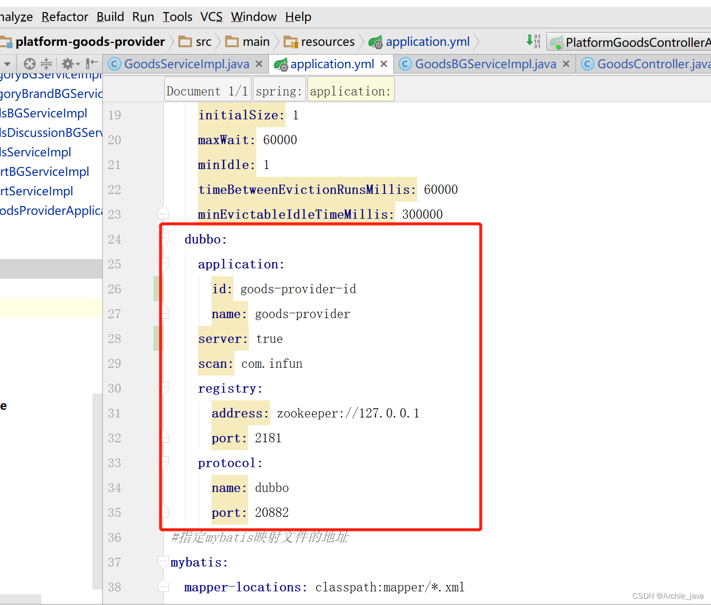This screenshot has height=605, width=711.
Task: Click the maxWait value 60000
Action: [x=280, y=140]
